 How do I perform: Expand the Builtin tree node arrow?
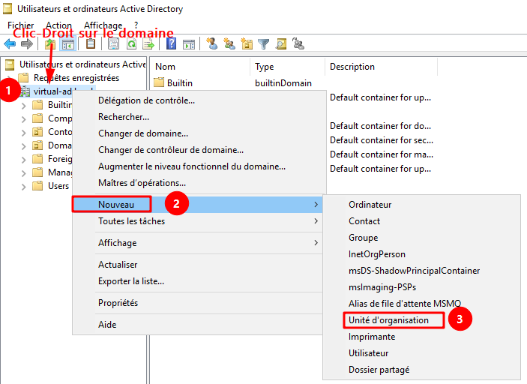coord(23,105)
